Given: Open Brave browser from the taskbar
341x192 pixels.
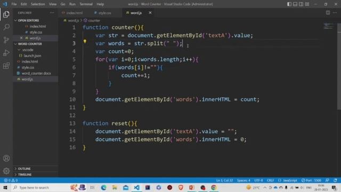Looking at the screenshot, I should click(x=181, y=187).
